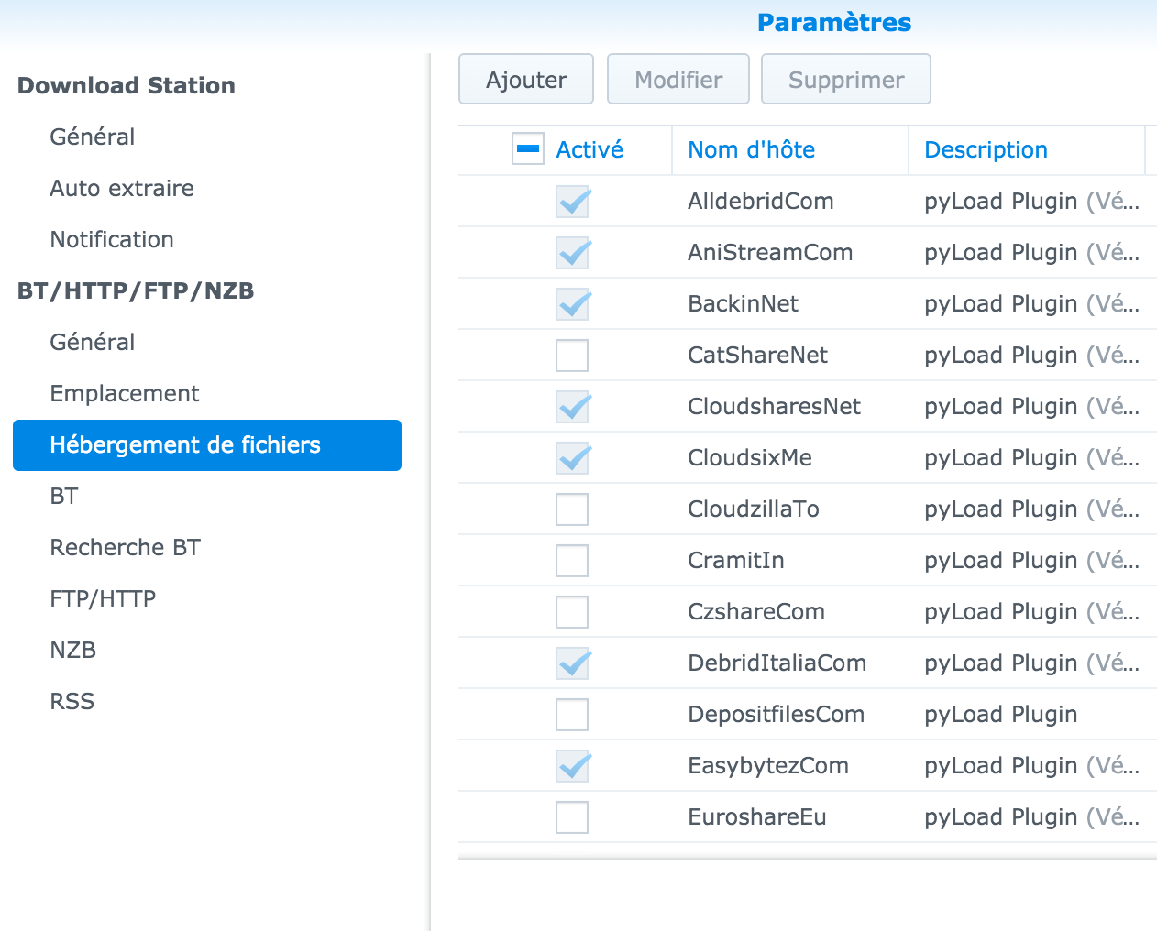Uncheck the DebridItaliaCom checkbox
Screen dimensions: 1157x931
[x=572, y=663]
